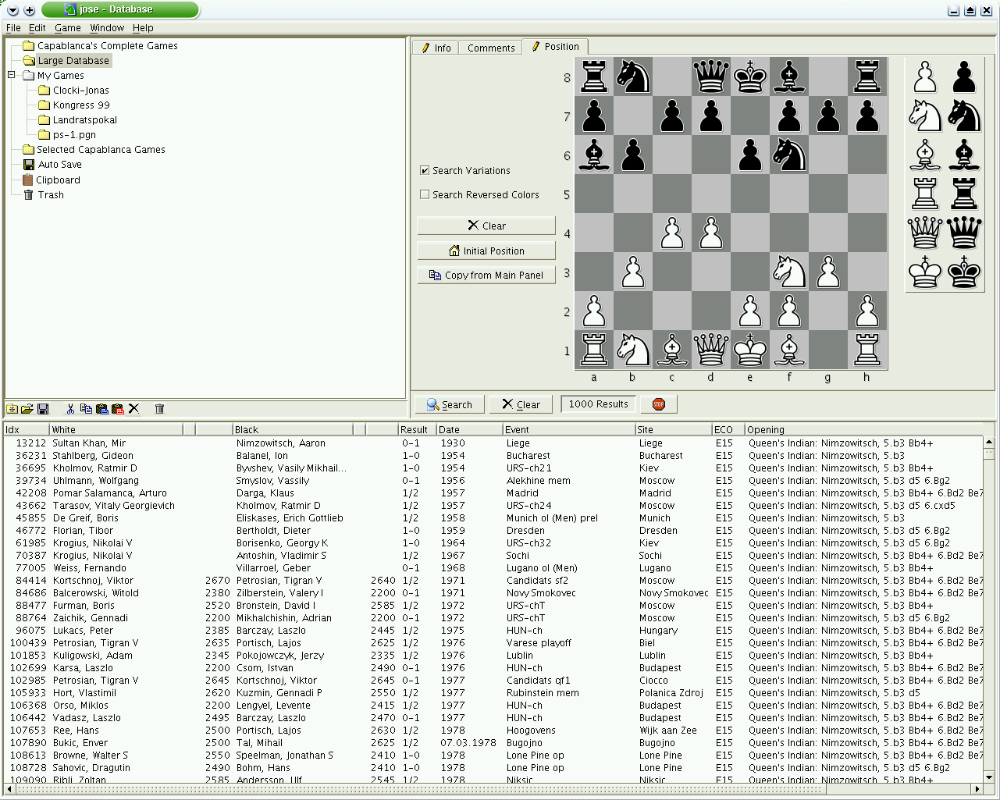
Task: Click Clear button above Initial Position
Action: pos(486,226)
